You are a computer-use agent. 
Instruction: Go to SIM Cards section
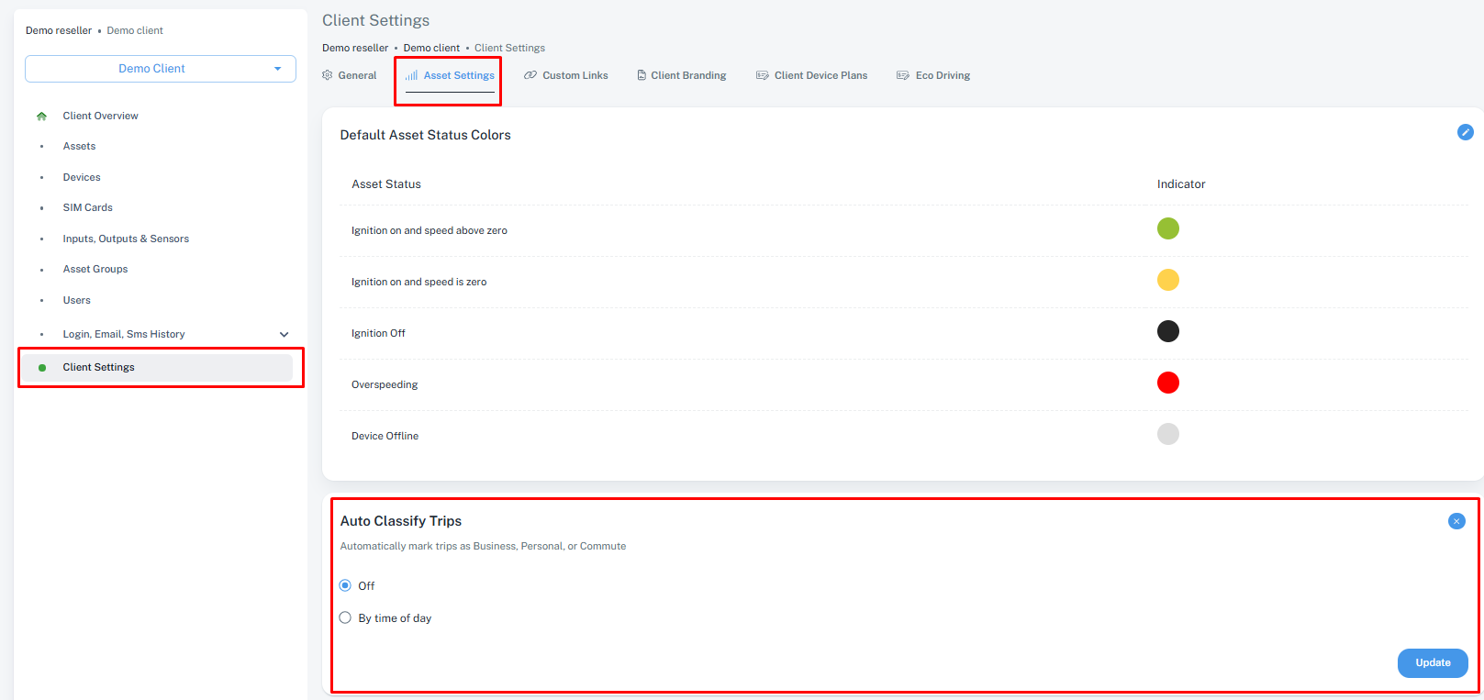[87, 207]
